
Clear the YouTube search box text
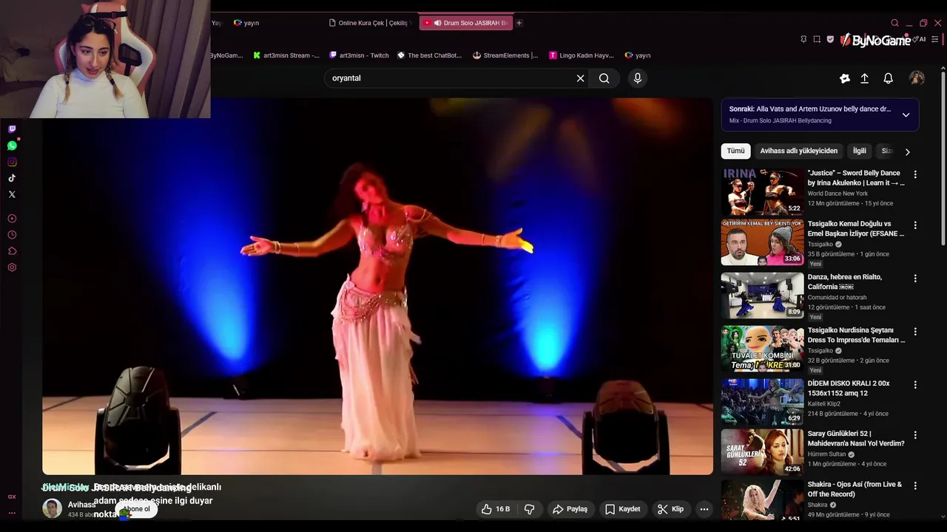(580, 78)
